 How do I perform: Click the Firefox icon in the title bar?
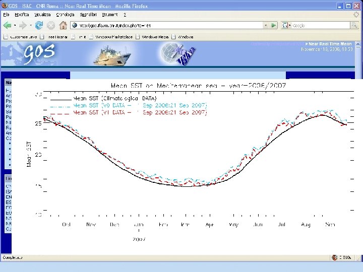(x=5, y=6)
